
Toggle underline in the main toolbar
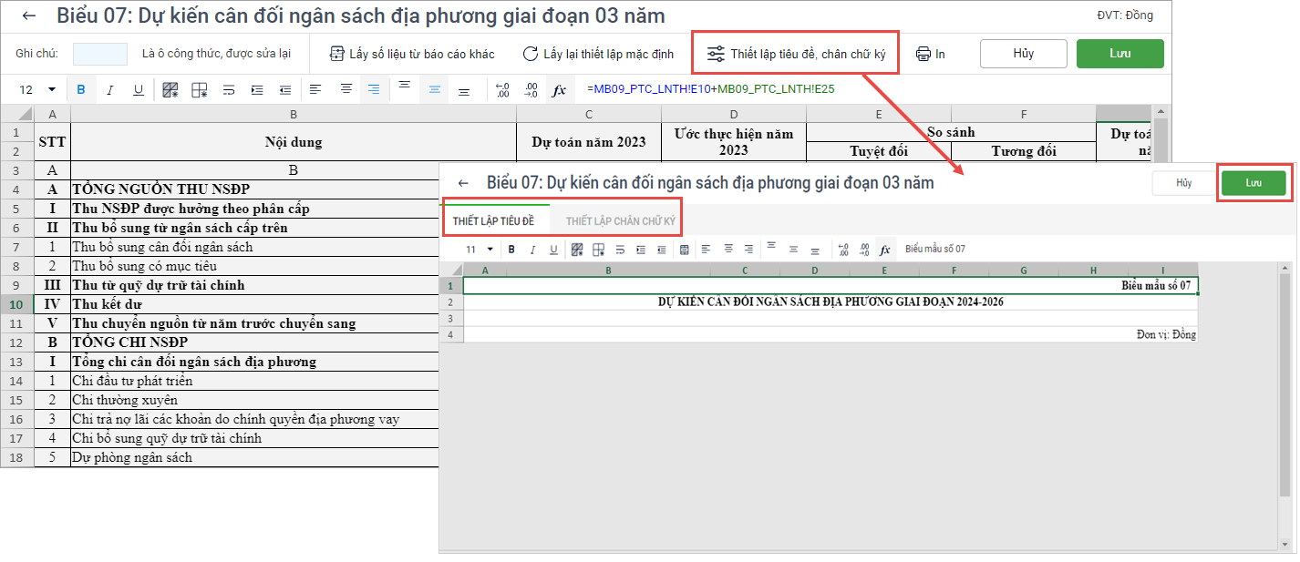click(x=139, y=89)
